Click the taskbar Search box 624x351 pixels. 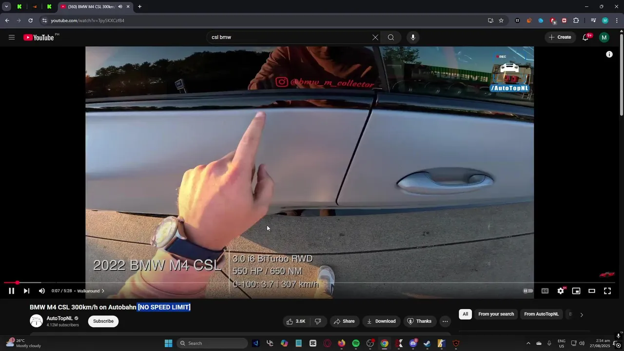(x=212, y=343)
